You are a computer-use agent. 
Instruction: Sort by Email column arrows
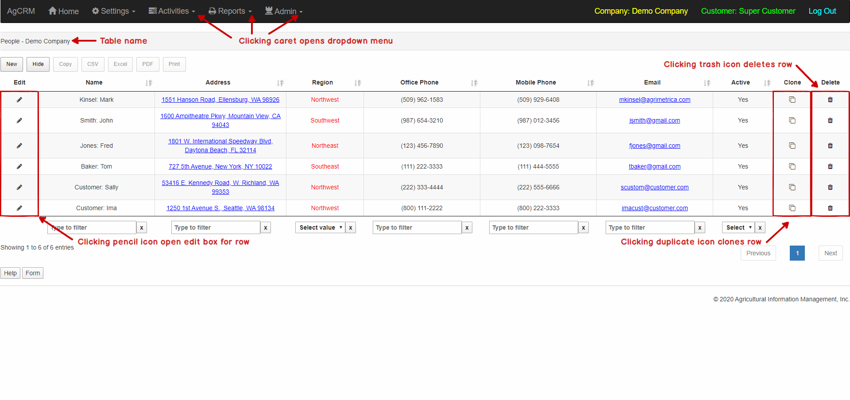pyautogui.click(x=707, y=83)
